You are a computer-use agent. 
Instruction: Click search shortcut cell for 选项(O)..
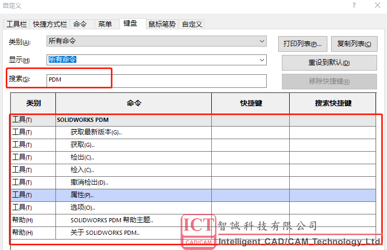[333, 208]
